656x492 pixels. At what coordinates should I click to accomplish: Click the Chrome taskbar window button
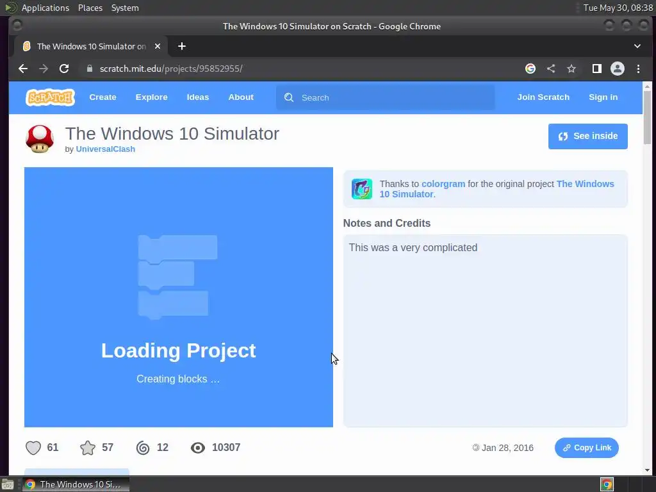[x=76, y=484]
